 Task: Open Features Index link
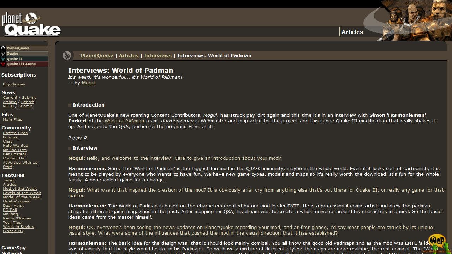9,180
